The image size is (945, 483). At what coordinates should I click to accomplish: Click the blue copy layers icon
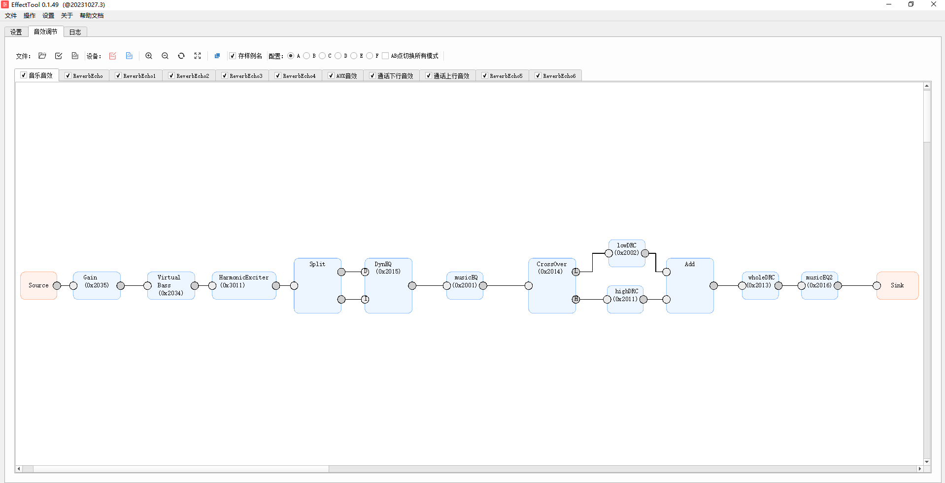click(217, 56)
